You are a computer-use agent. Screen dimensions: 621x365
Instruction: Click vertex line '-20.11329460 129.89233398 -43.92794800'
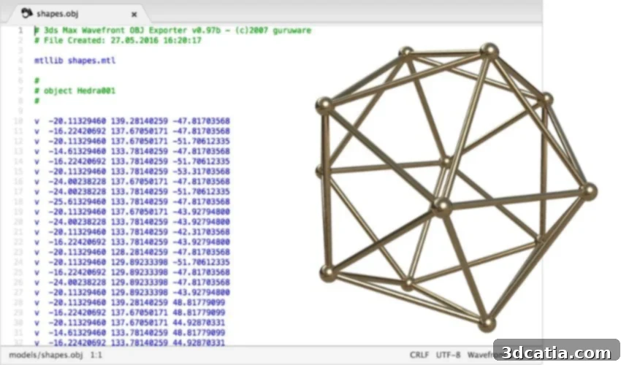(x=132, y=293)
